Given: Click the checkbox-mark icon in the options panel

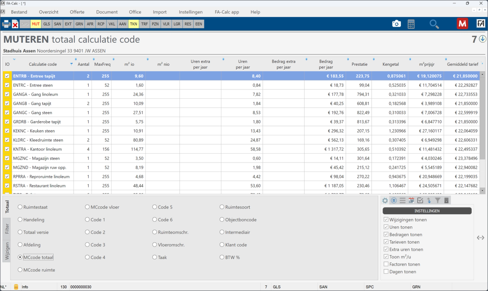Looking at the screenshot, I should [420, 200].
